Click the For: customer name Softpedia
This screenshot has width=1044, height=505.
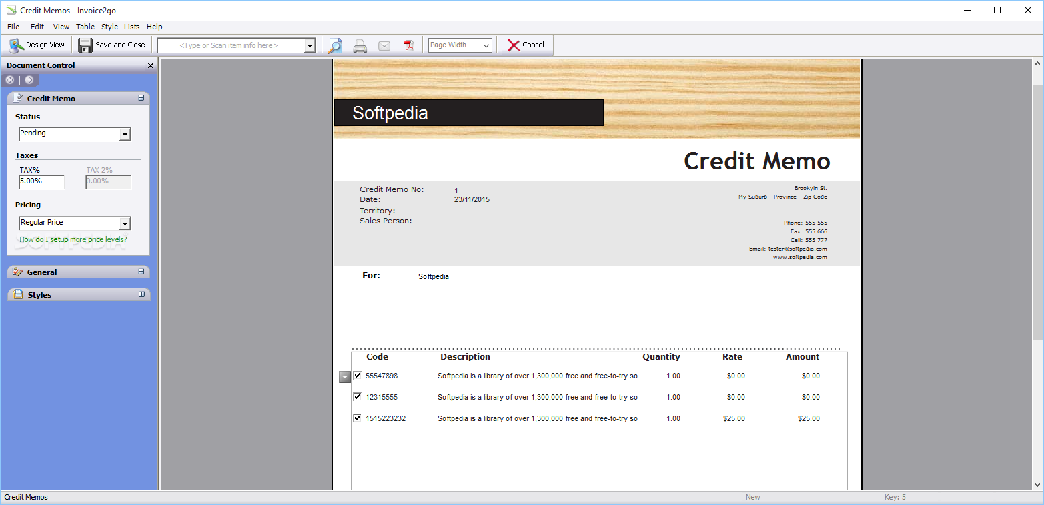[434, 276]
